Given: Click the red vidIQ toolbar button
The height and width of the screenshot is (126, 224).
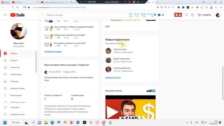Looking at the screenshot, I should pyautogui.click(x=178, y=15).
